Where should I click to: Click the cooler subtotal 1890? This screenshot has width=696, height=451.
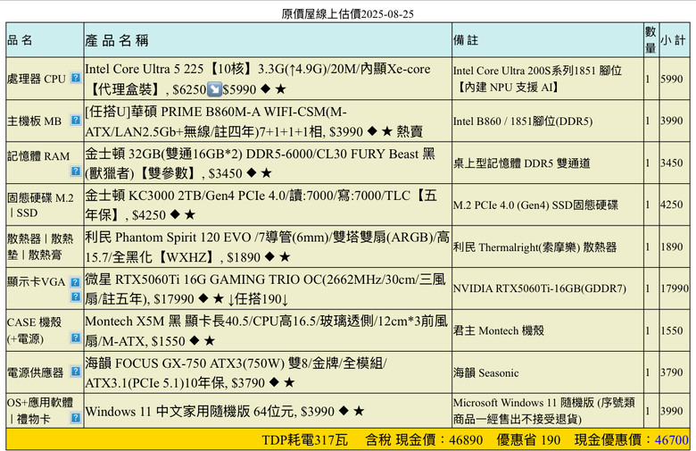point(672,247)
